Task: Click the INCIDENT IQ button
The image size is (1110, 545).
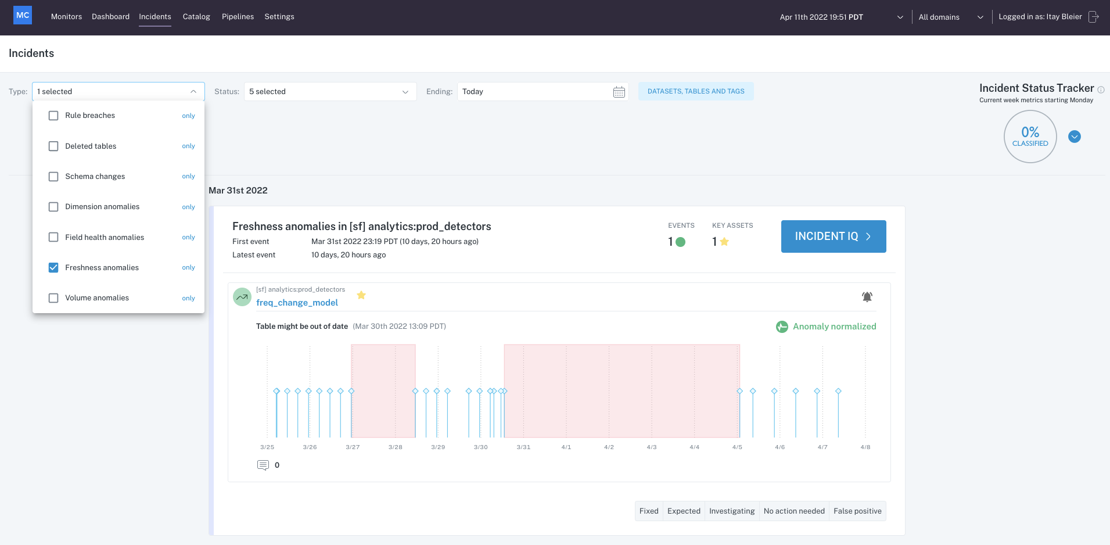Action: 833,236
